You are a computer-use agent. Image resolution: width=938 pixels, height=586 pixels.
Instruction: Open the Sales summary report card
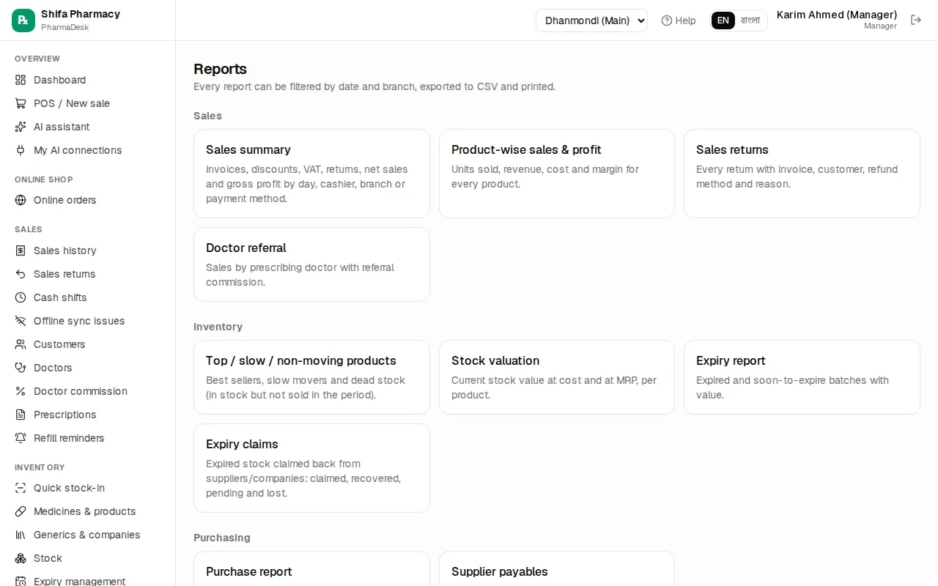[311, 174]
